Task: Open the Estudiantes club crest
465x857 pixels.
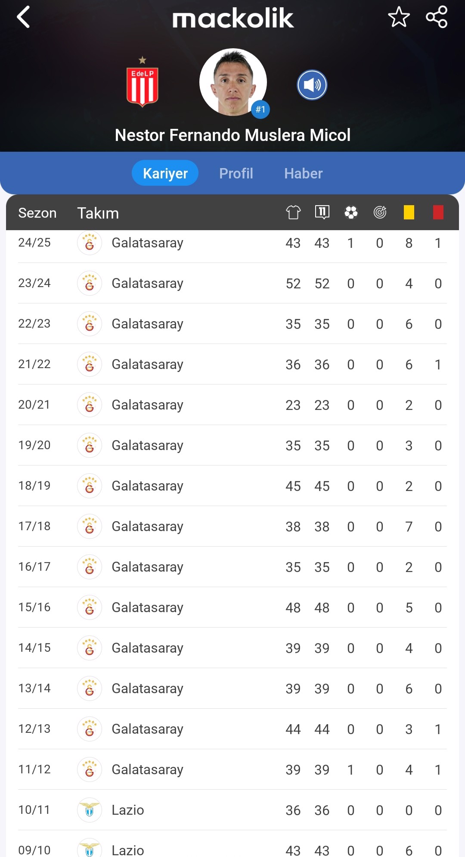Action: [x=143, y=82]
